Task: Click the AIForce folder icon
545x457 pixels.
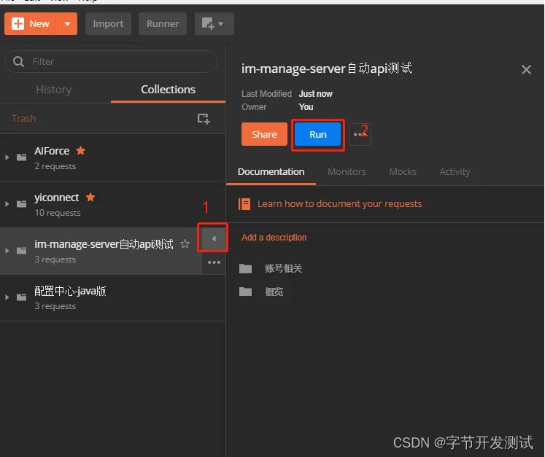Action: pyautogui.click(x=22, y=157)
